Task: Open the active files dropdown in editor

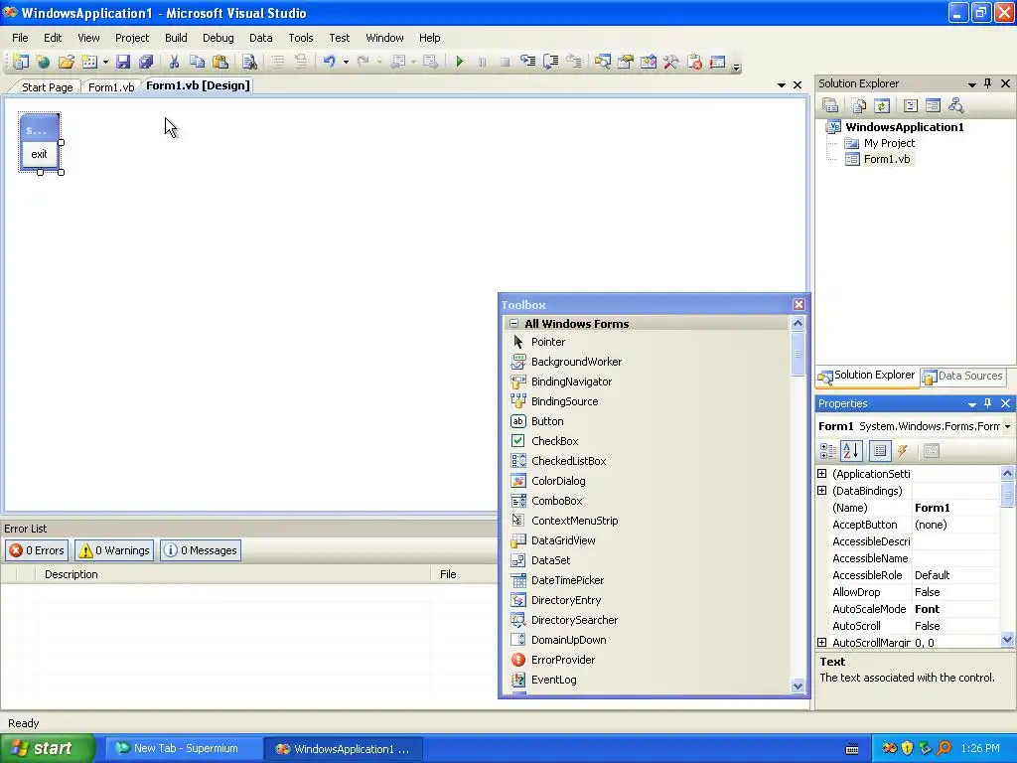Action: (781, 85)
